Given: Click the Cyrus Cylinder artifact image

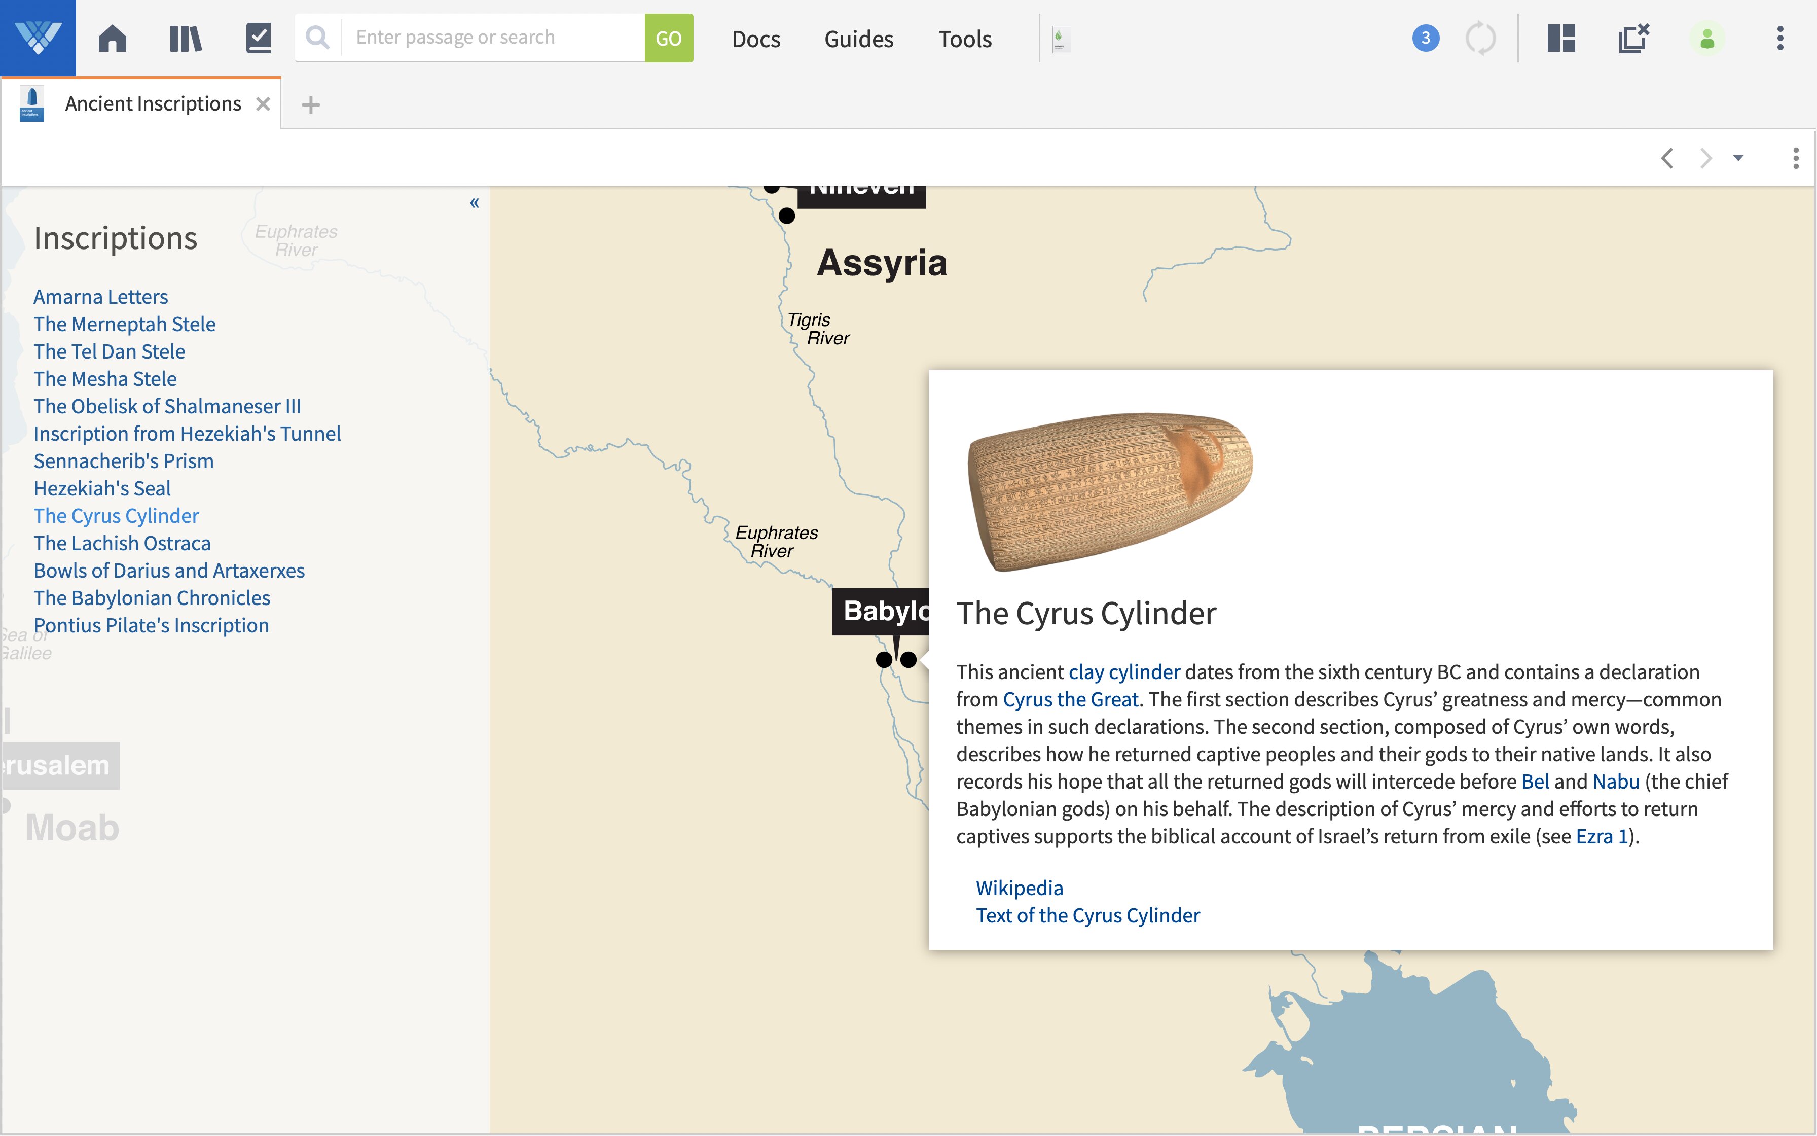Looking at the screenshot, I should coord(1110,491).
